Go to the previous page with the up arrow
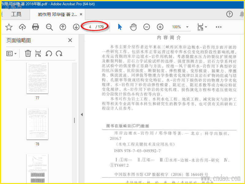 [x=63, y=27]
